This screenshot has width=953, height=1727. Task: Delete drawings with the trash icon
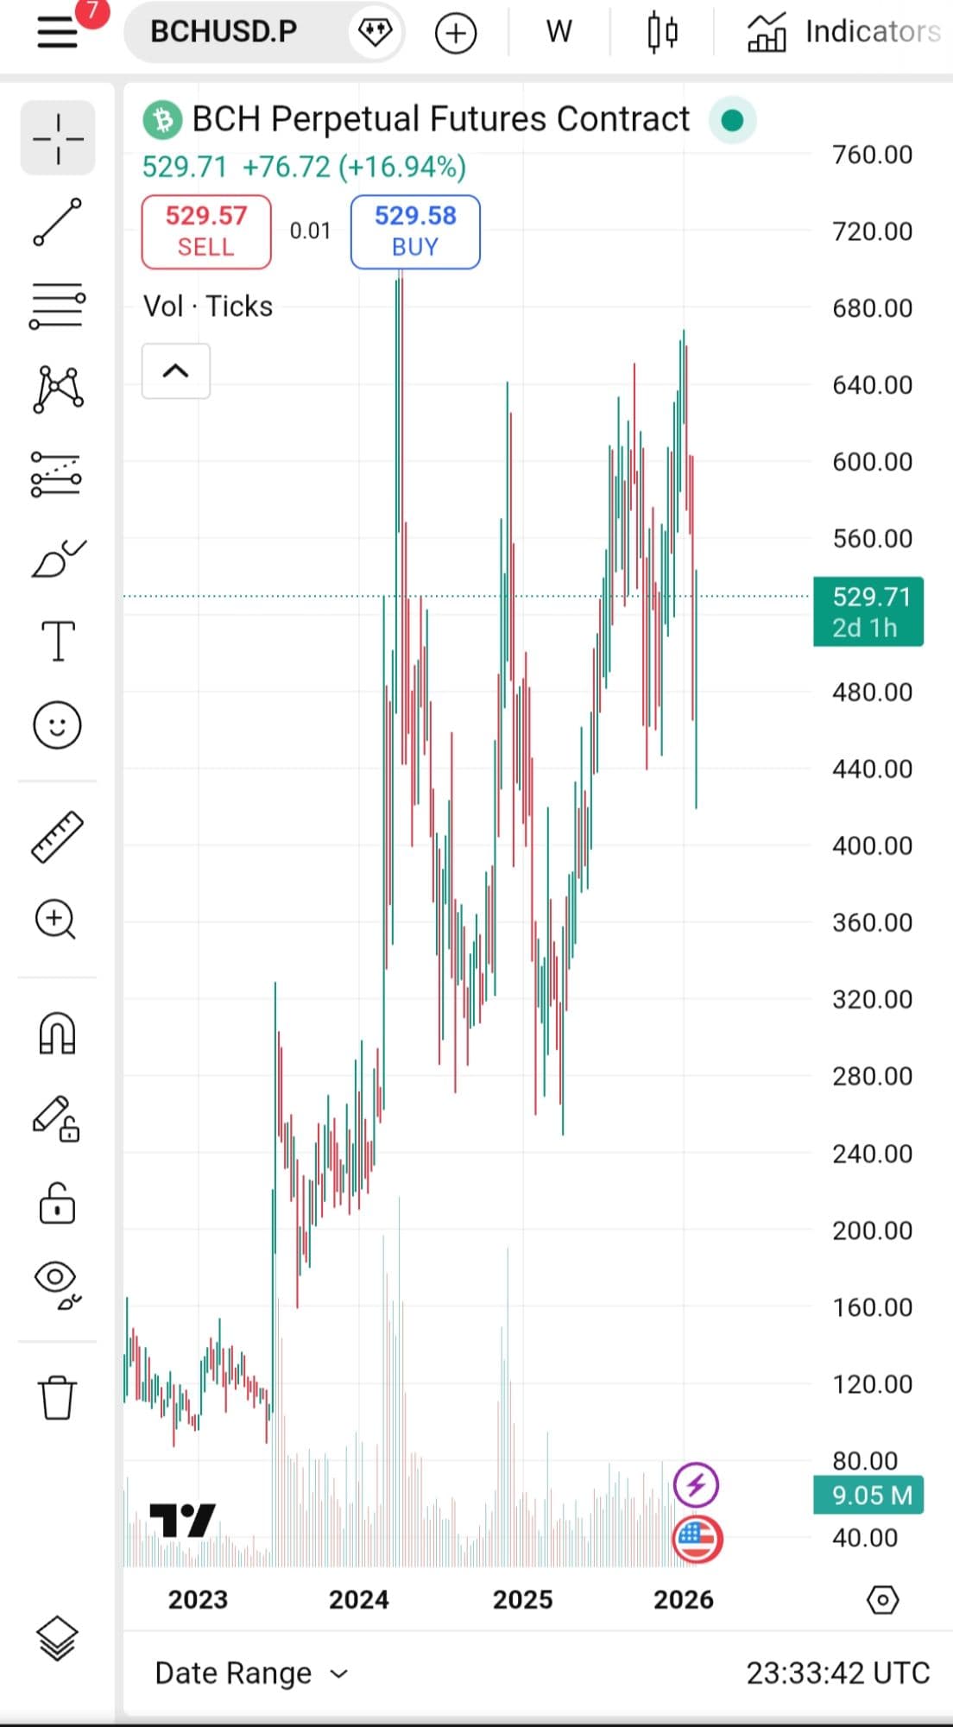click(x=58, y=1396)
